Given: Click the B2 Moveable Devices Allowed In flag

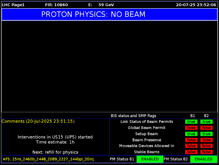Looking at the screenshot, I should 206,146.
